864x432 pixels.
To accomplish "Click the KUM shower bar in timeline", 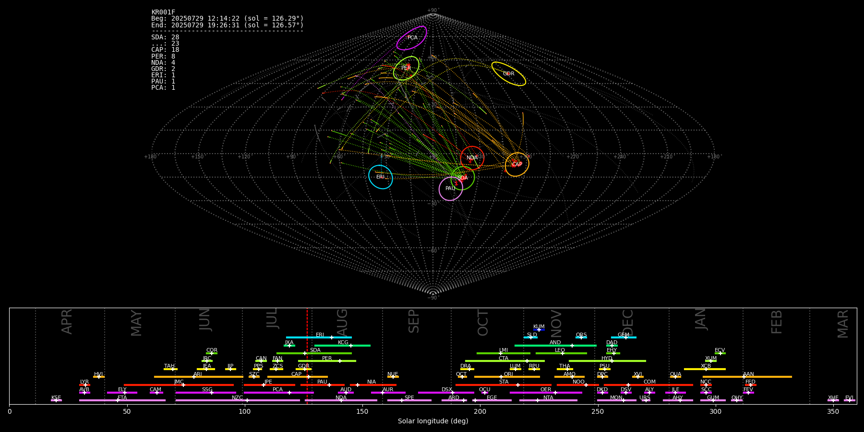I will pyautogui.click(x=539, y=330).
